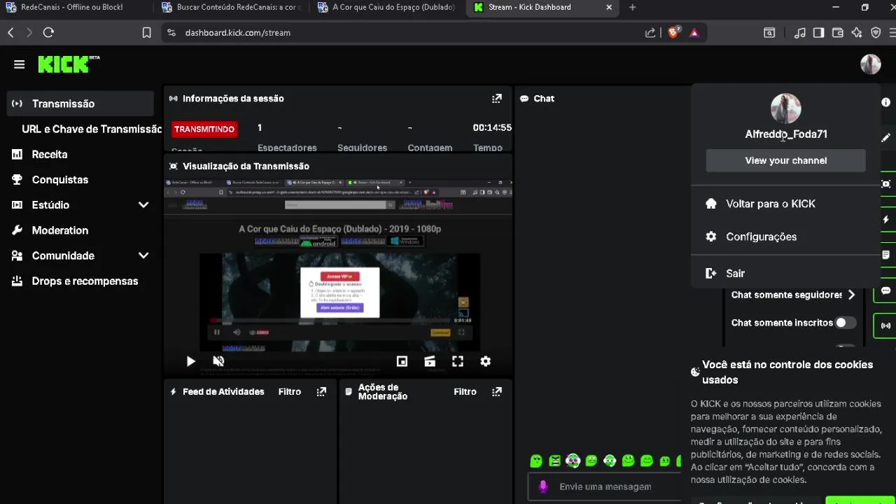
Task: Select the clown emote
Action: pyautogui.click(x=573, y=461)
